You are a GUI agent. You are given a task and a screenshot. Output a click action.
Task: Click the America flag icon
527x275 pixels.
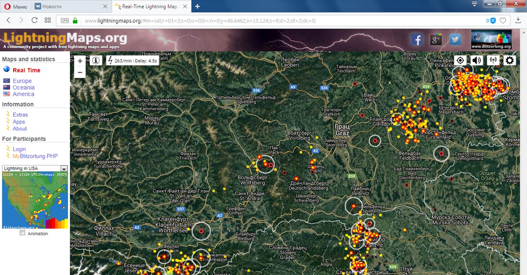point(7,94)
